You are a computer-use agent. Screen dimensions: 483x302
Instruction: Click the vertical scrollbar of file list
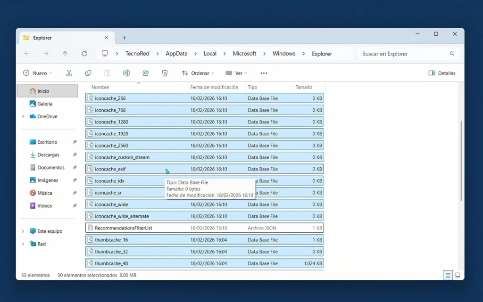461,160
